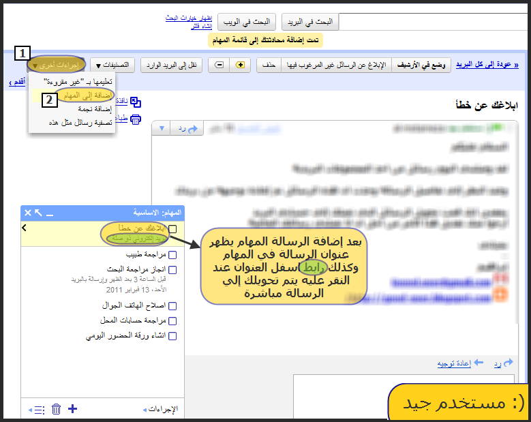Click the quick reply text box

(404, 396)
